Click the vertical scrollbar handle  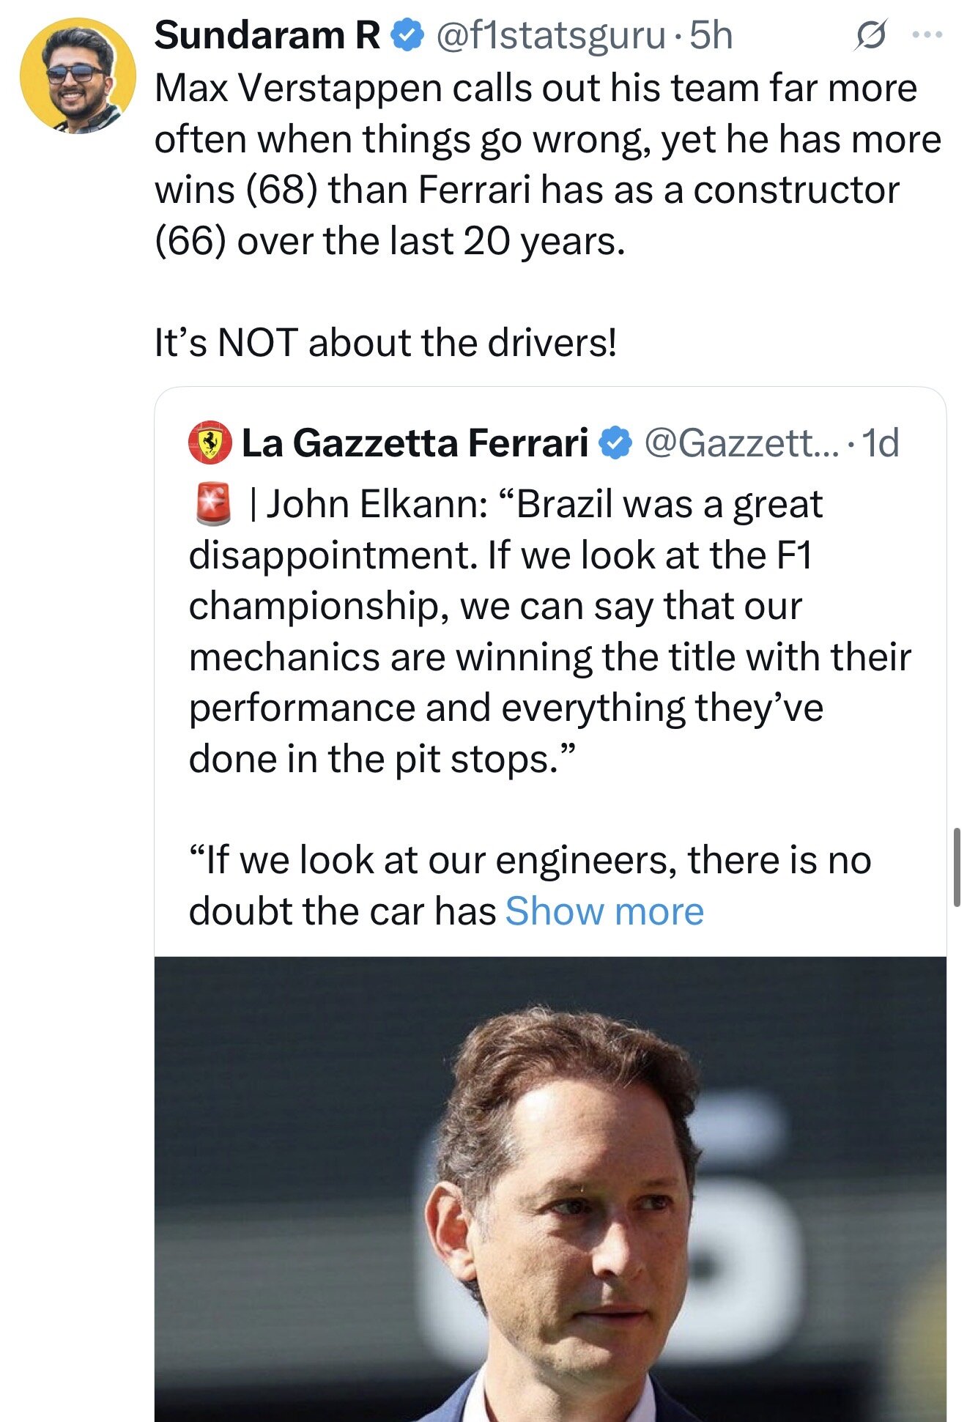[957, 867]
